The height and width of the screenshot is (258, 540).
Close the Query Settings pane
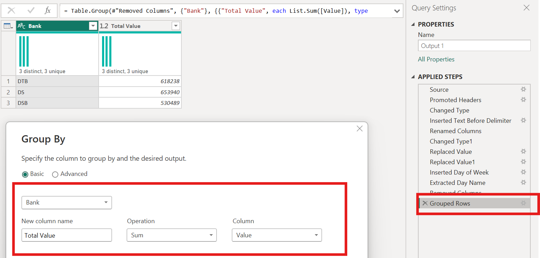pyautogui.click(x=527, y=8)
